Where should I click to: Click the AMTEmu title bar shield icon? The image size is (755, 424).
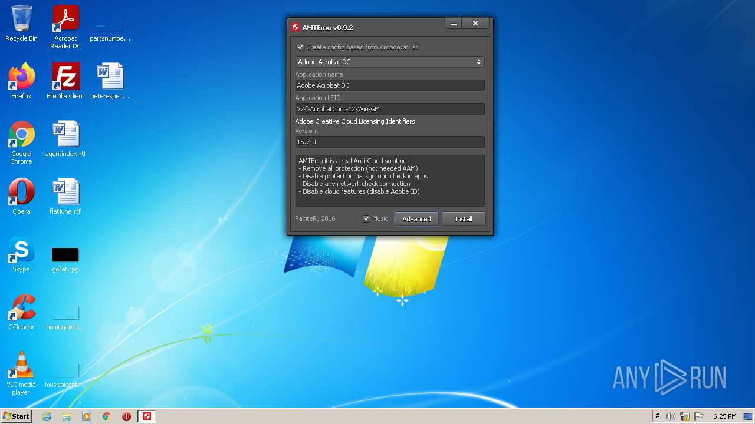[296, 27]
